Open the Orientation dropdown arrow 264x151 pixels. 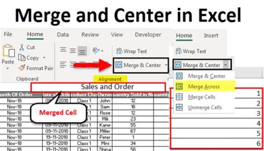pos(102,51)
